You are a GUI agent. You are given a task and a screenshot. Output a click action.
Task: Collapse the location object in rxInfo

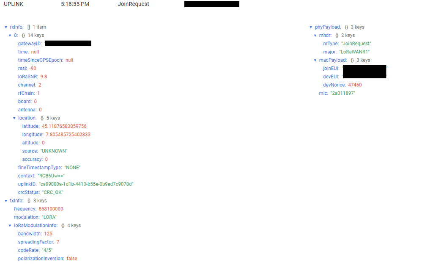tap(14, 118)
